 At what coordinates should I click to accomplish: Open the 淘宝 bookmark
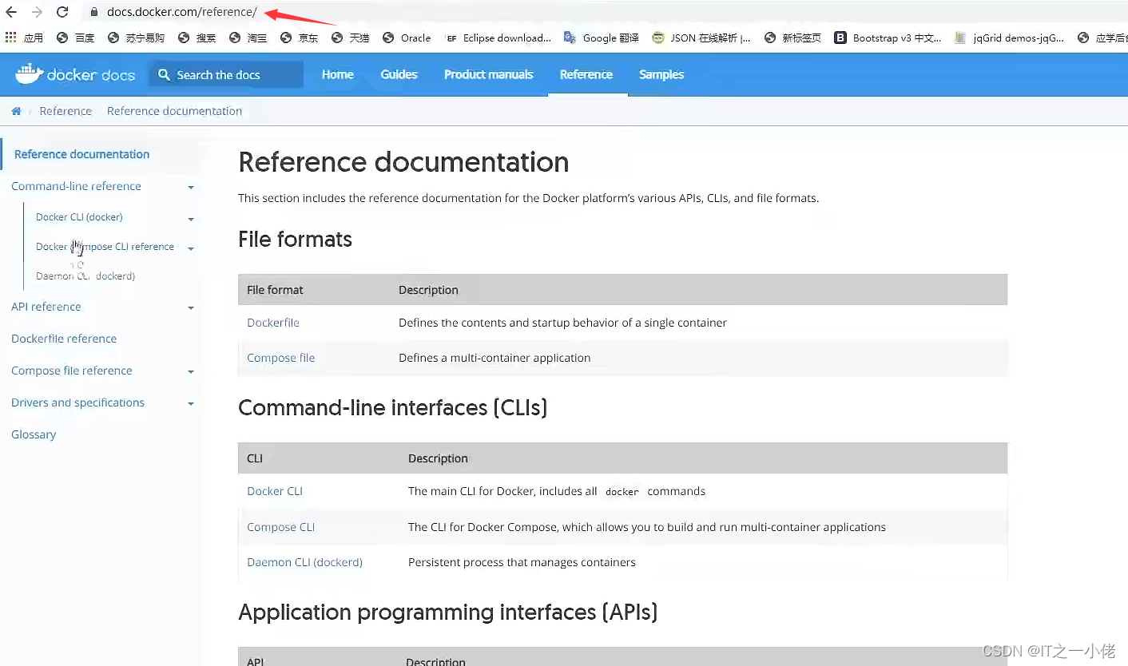pos(248,38)
